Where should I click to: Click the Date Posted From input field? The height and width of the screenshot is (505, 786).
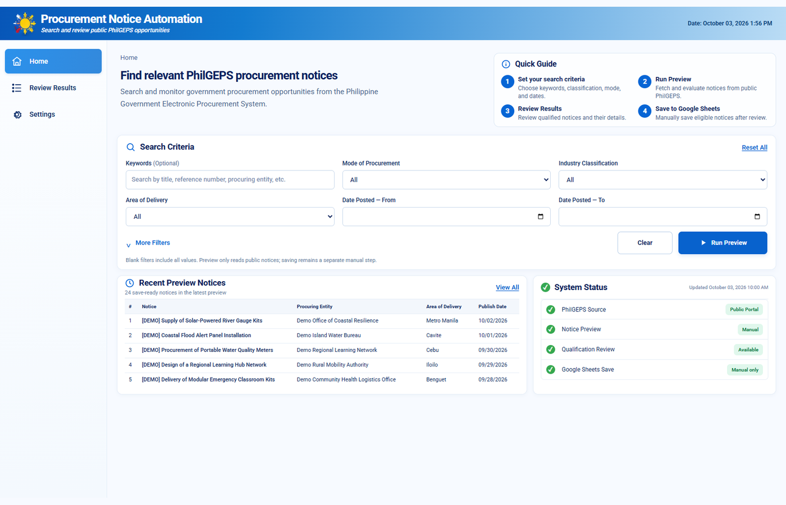[446, 217]
